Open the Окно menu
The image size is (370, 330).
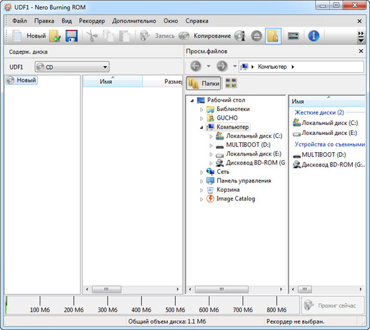click(170, 21)
